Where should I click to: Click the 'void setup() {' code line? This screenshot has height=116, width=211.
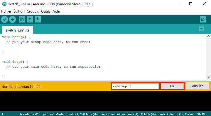pos(16,37)
